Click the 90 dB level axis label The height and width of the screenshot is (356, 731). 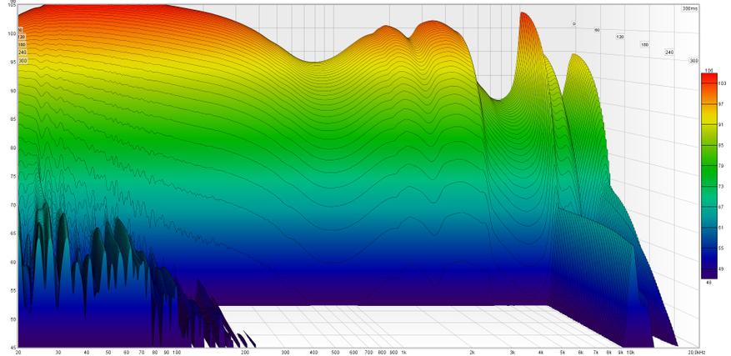[x=13, y=91]
